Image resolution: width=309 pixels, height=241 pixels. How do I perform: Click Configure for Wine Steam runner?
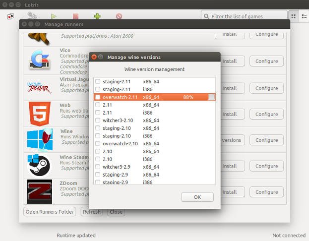pos(266,166)
